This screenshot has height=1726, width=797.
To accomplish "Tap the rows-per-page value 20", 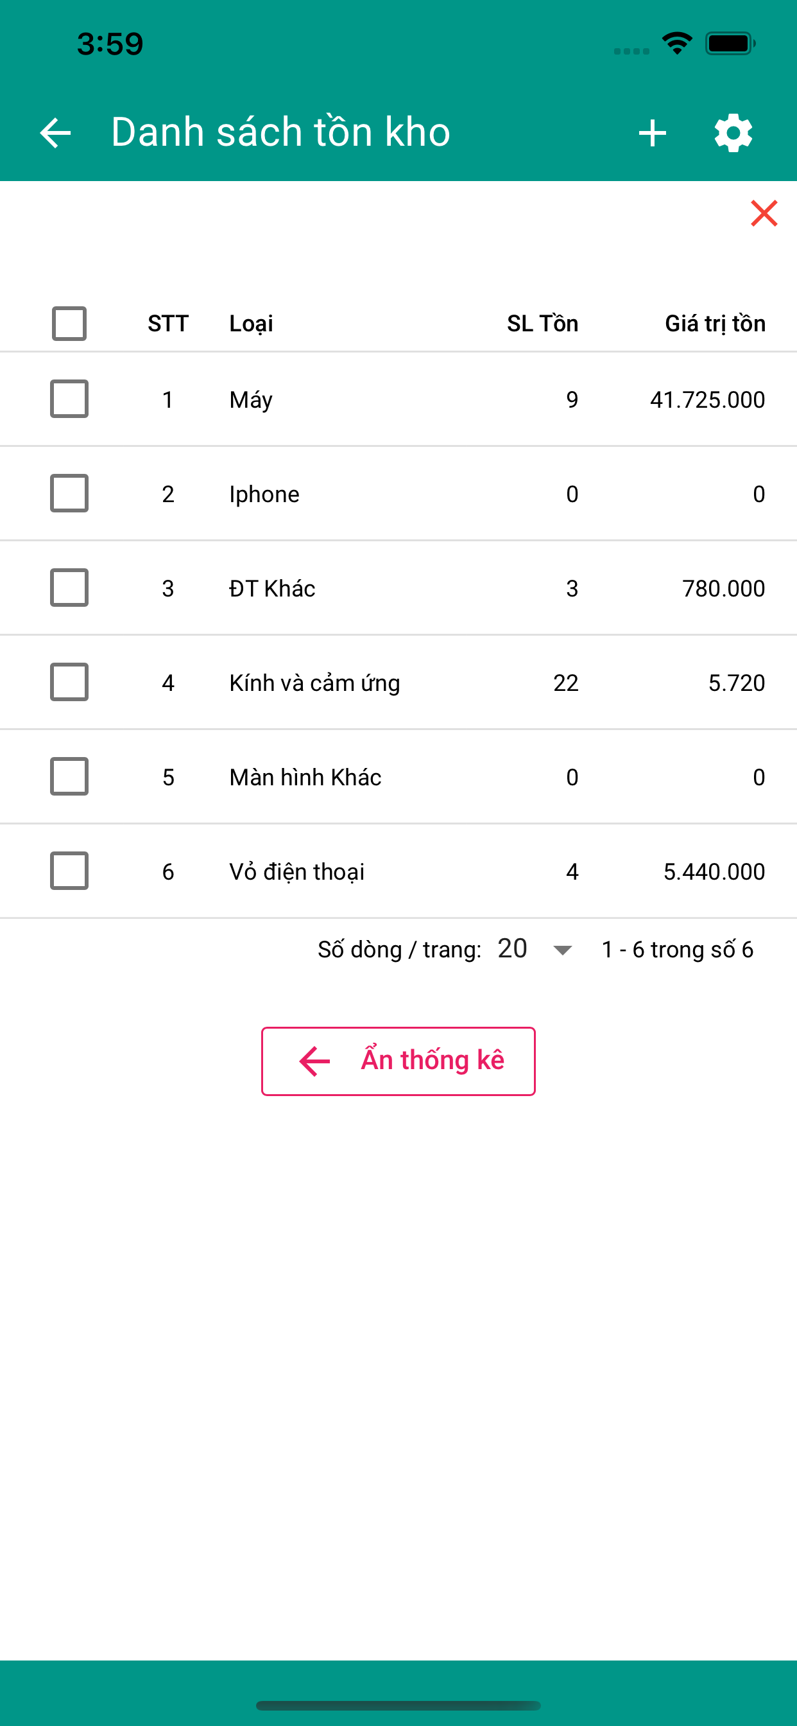I will point(512,949).
